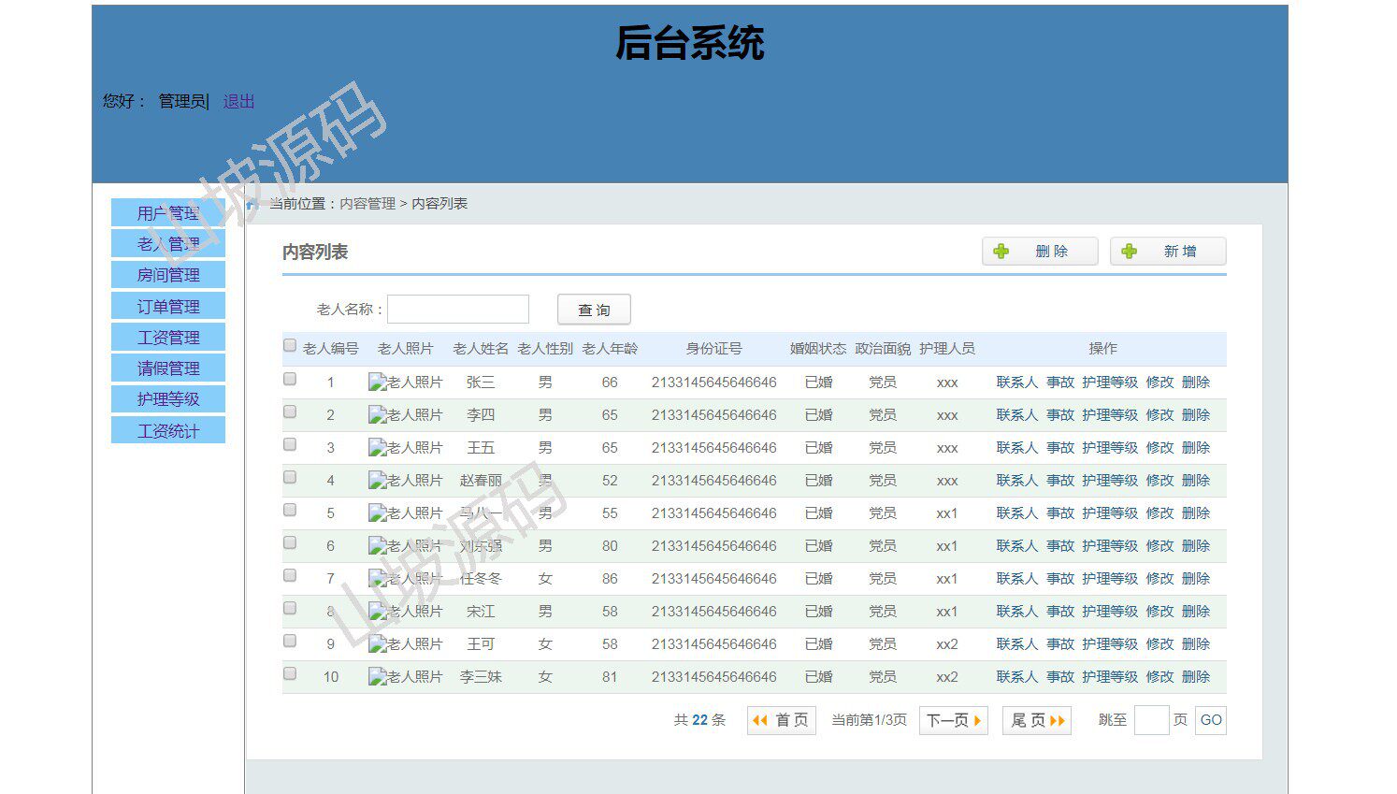Check the checkbox for row 7 任冬冬

(290, 576)
